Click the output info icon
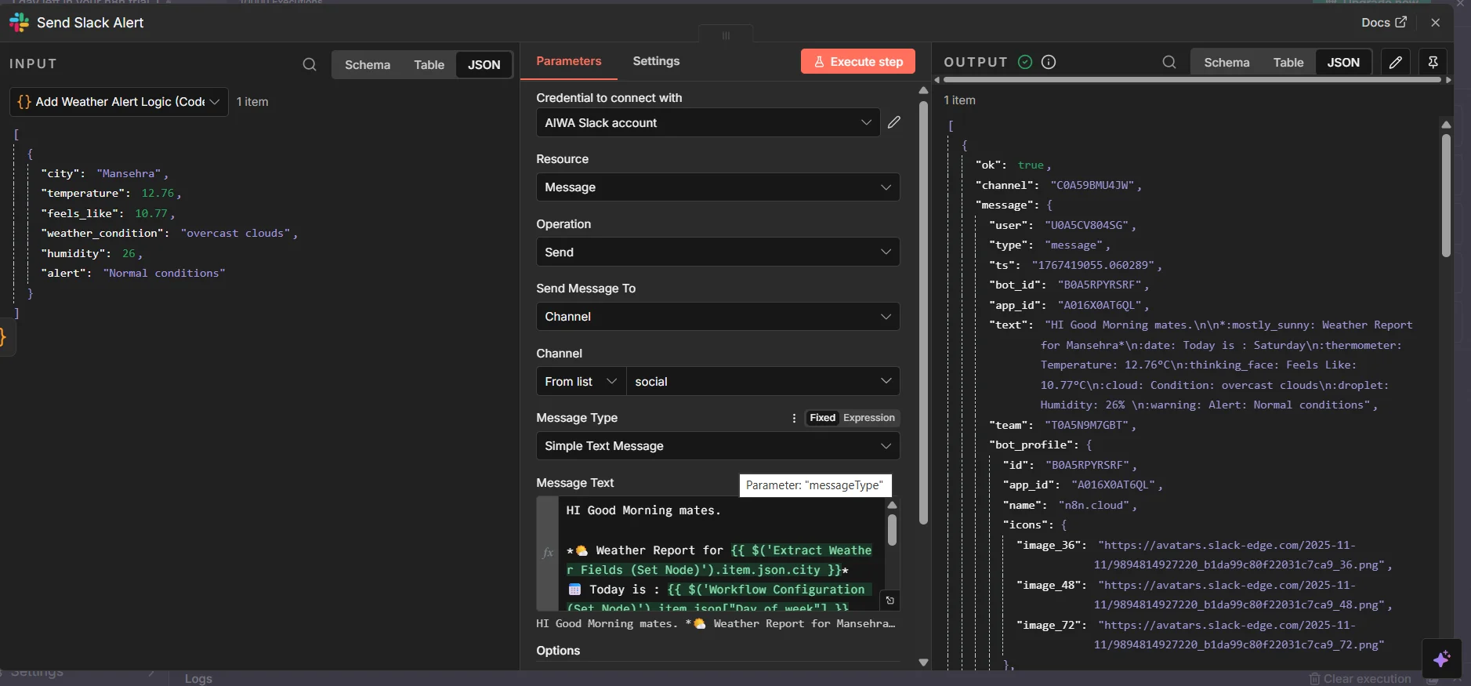Viewport: 1471px width, 686px height. (x=1049, y=62)
